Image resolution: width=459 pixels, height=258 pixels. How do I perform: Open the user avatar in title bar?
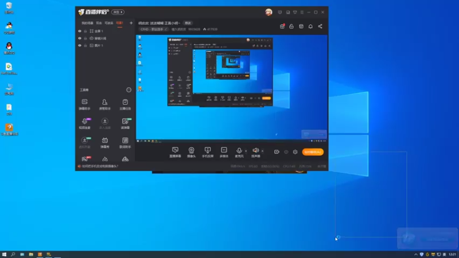click(x=269, y=12)
